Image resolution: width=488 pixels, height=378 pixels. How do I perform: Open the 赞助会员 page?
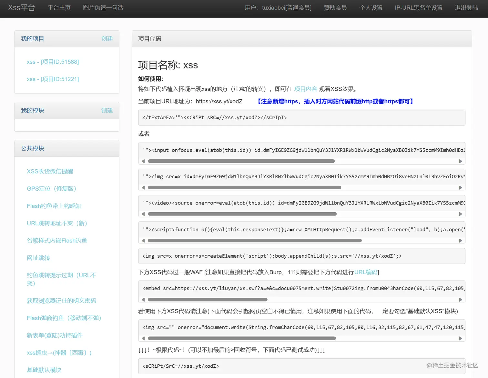tap(335, 8)
